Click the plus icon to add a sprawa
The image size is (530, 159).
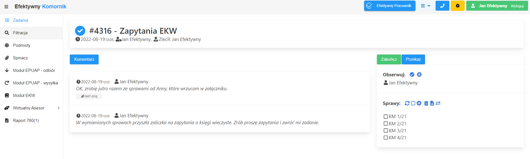pyautogui.click(x=419, y=103)
